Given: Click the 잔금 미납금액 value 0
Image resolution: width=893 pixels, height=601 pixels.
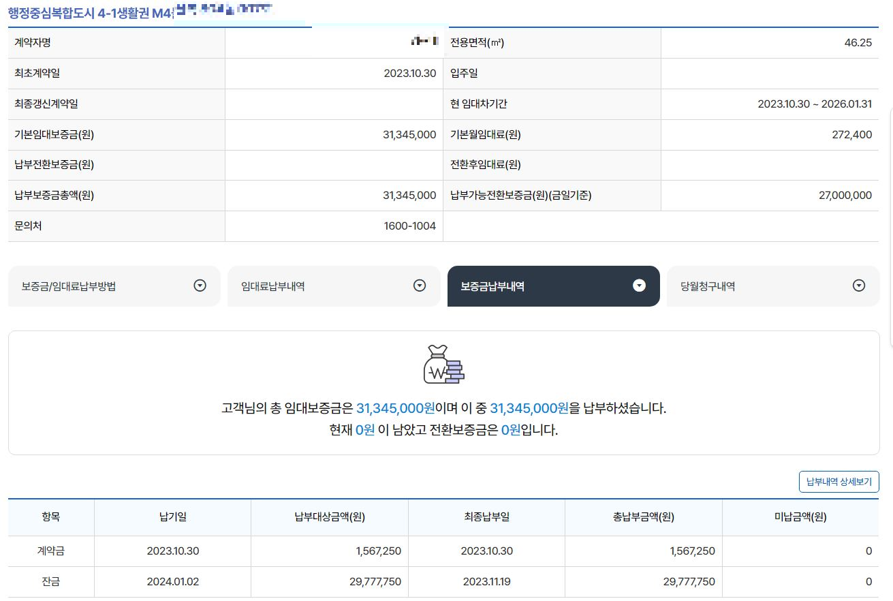Looking at the screenshot, I should (869, 582).
